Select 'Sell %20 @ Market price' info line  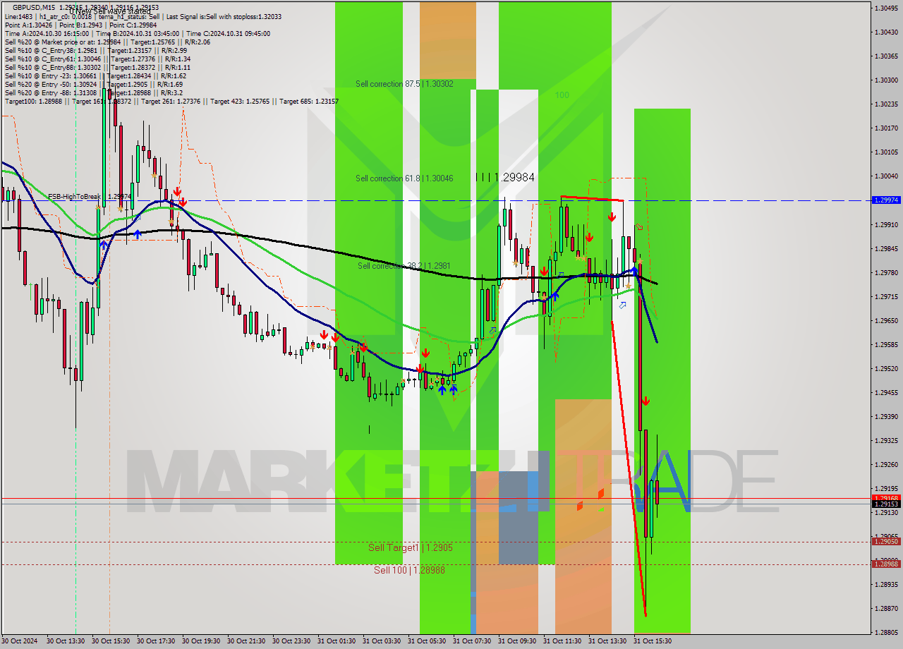[x=107, y=42]
